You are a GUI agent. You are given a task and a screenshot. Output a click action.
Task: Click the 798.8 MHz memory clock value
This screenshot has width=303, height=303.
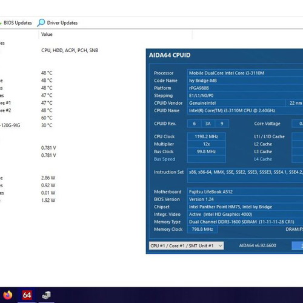202,229
